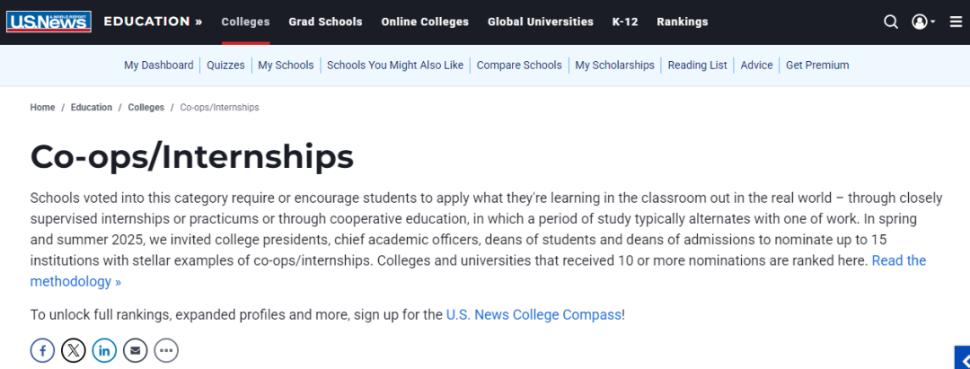Image resolution: width=970 pixels, height=369 pixels.
Task: Share the page on LinkedIn
Action: [104, 350]
